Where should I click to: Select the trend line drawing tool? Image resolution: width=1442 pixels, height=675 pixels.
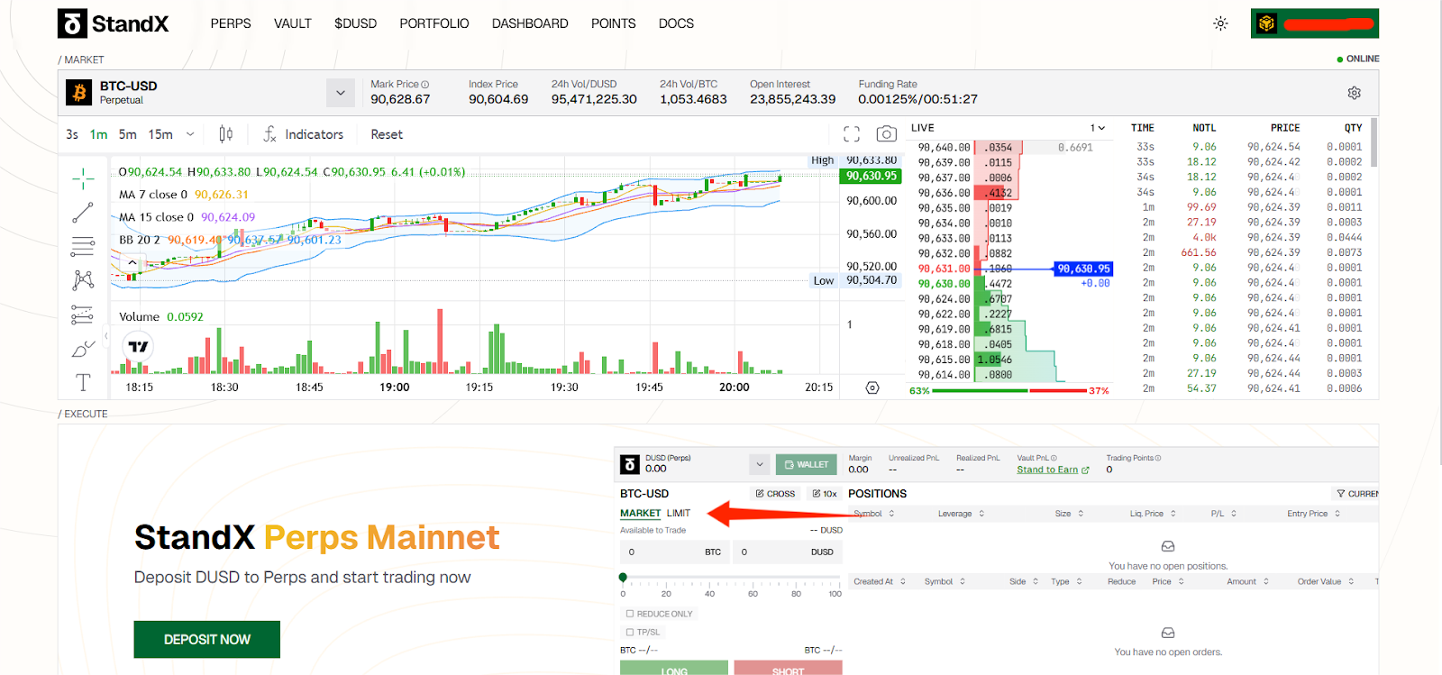[x=83, y=213]
